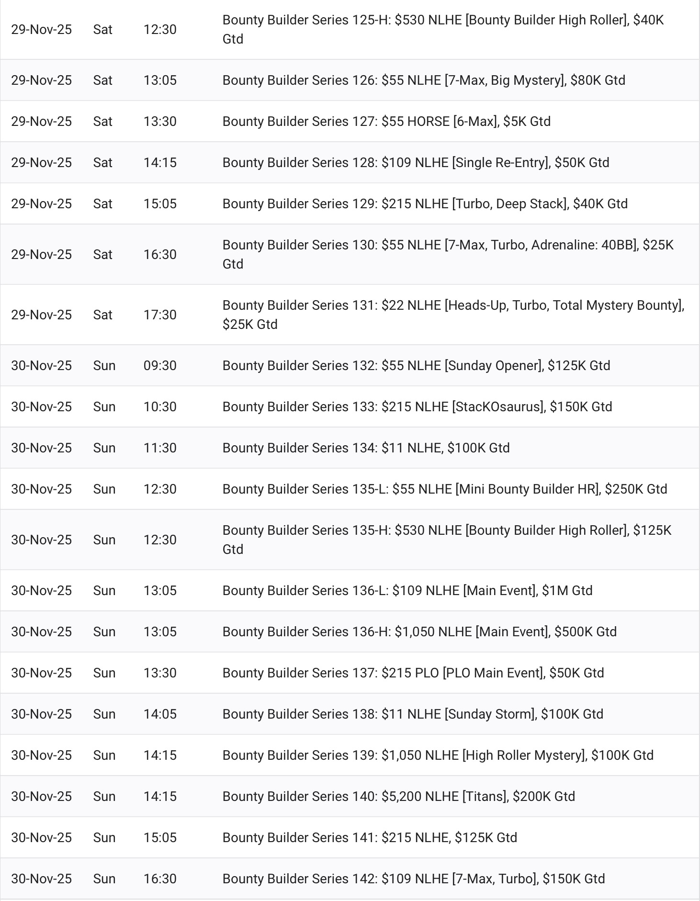700x901 pixels.
Task: Select the Series 140 $5,200 Titans event
Action: [398, 796]
